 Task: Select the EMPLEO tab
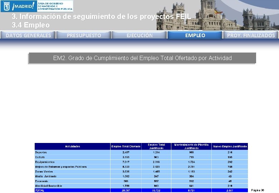pyautogui.click(x=195, y=35)
